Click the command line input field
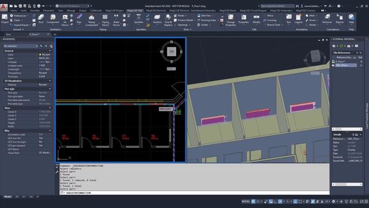 coord(194,193)
